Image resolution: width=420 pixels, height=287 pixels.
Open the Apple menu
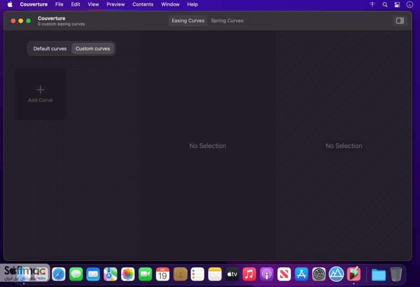click(x=10, y=4)
